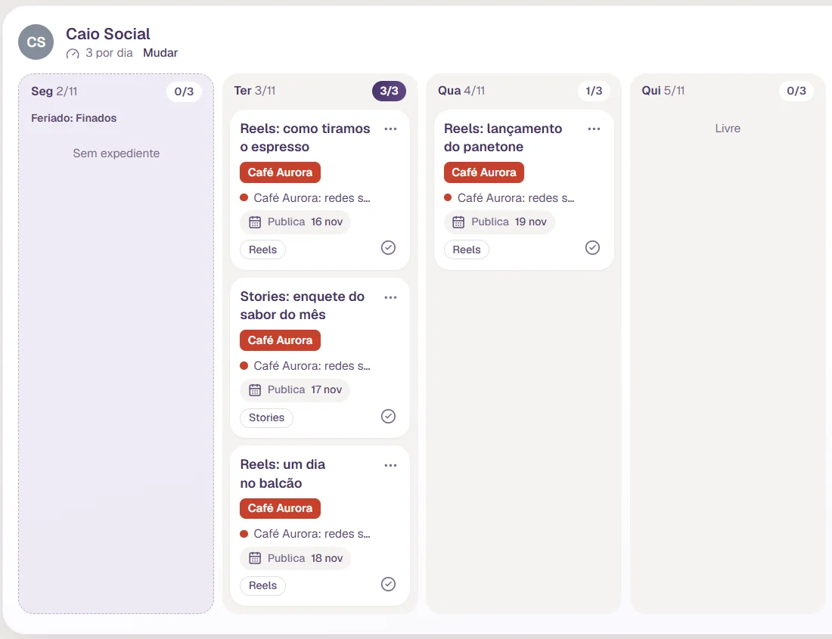Click the Reels label chip on espresso card
The image size is (832, 639).
[262, 250]
